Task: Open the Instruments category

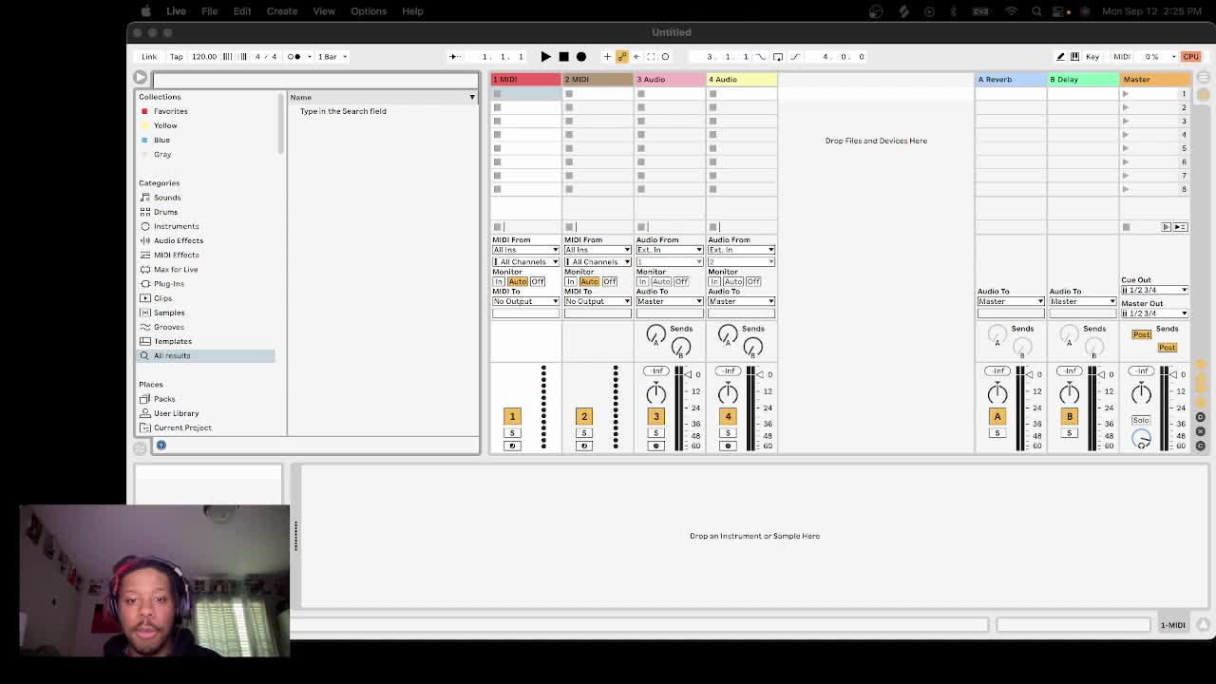Action: click(176, 226)
